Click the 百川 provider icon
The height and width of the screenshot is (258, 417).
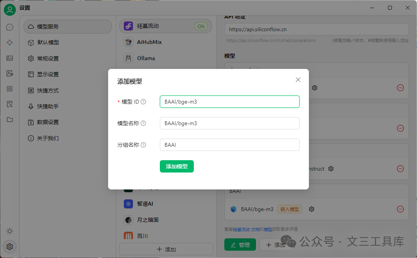(129, 236)
